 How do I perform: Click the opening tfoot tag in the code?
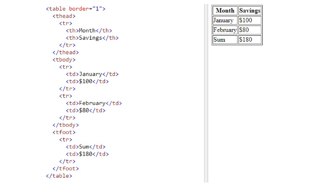coord(64,132)
